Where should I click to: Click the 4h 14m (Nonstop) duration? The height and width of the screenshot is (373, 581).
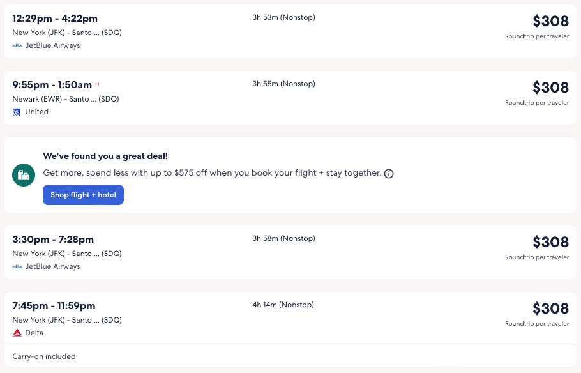click(x=283, y=305)
